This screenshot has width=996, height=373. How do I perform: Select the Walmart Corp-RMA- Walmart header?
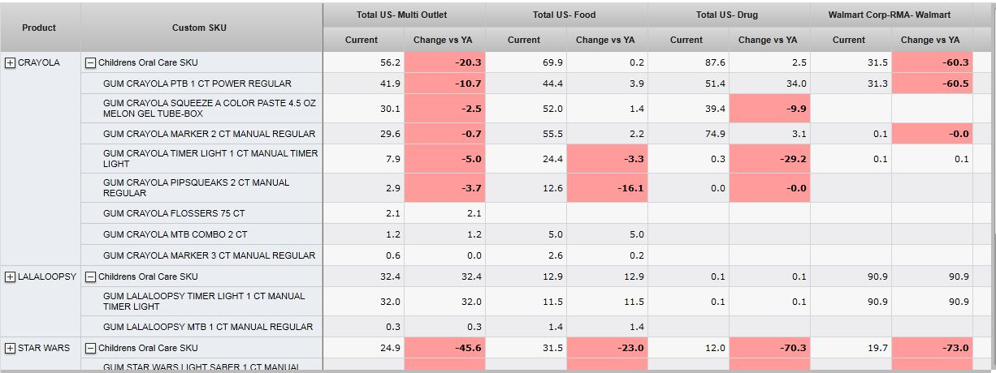coord(889,15)
